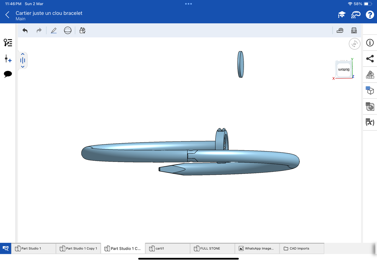Go back using the top-left back arrow

click(8, 15)
